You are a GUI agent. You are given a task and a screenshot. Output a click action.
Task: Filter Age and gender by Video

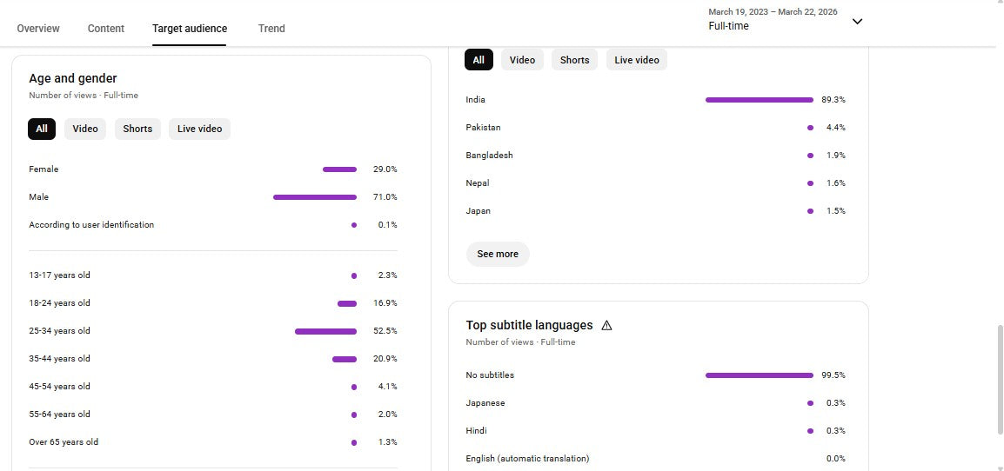pyautogui.click(x=85, y=129)
